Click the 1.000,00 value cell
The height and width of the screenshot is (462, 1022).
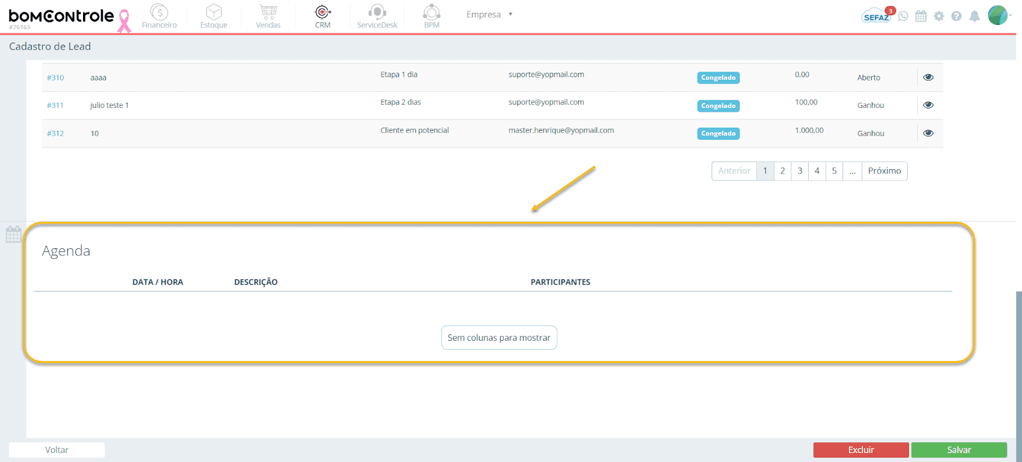(809, 130)
